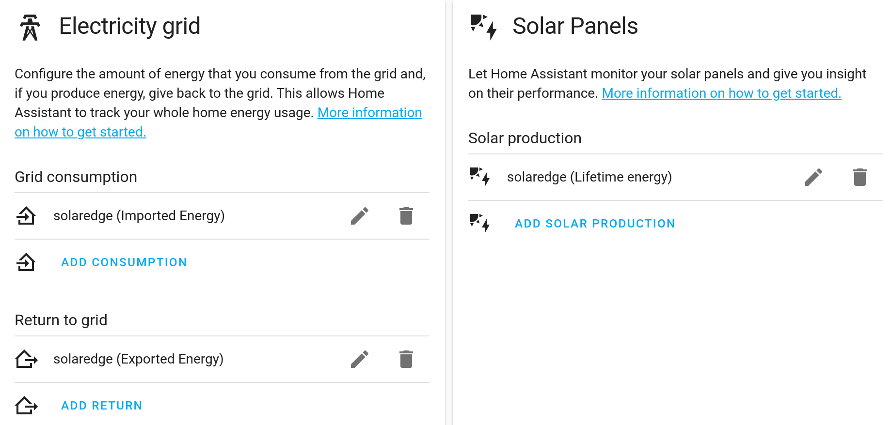Click the transmission tower icon by Electricity grid
This screenshot has height=425, width=891.
[30, 27]
